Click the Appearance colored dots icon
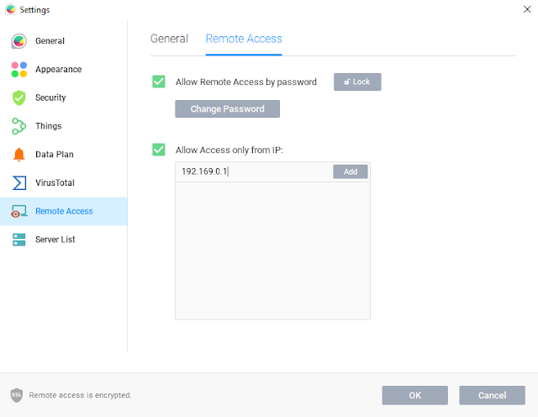The width and height of the screenshot is (538, 417). 18,69
